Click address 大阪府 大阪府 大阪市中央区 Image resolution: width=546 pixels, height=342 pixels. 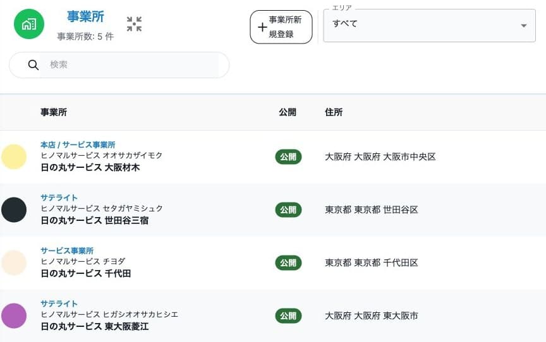click(380, 156)
